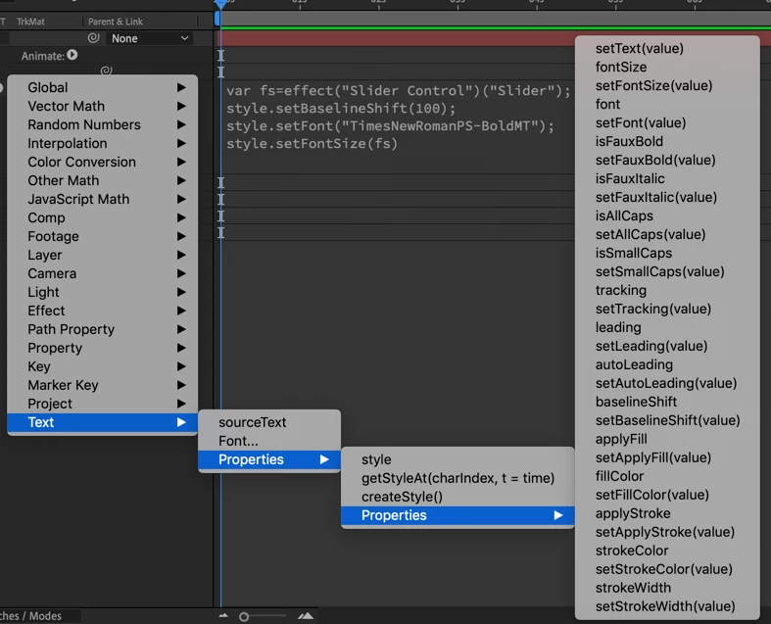Open the Other Math submenu

coord(102,180)
